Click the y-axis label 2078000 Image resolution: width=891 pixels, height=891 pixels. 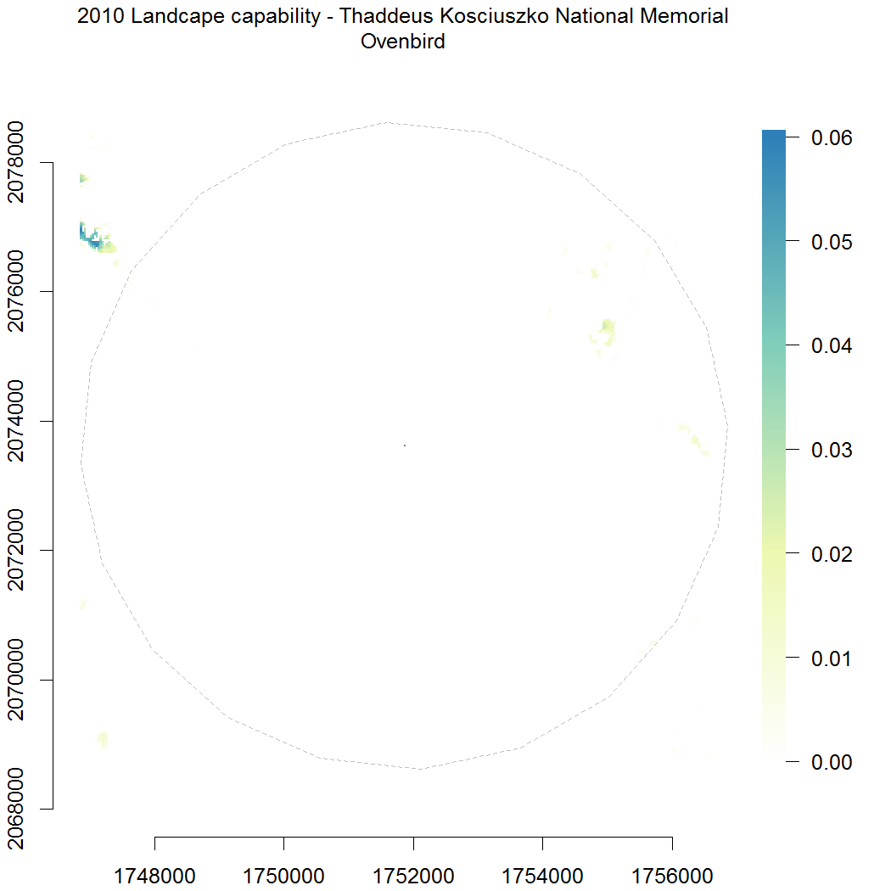(x=15, y=162)
